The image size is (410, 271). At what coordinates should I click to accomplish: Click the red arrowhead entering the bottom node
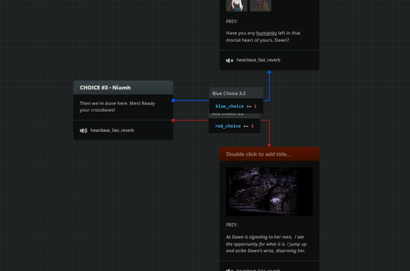click(269, 145)
